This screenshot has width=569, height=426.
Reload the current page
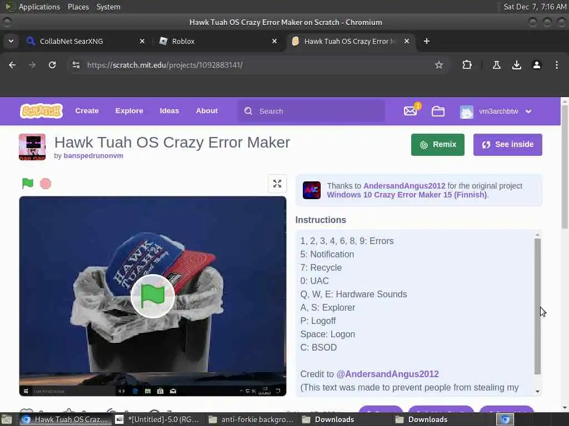click(x=52, y=65)
